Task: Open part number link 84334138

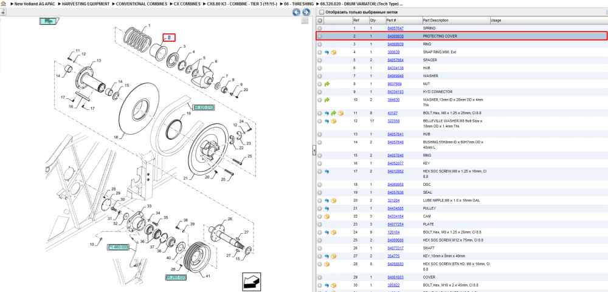Action: pyautogui.click(x=396, y=68)
